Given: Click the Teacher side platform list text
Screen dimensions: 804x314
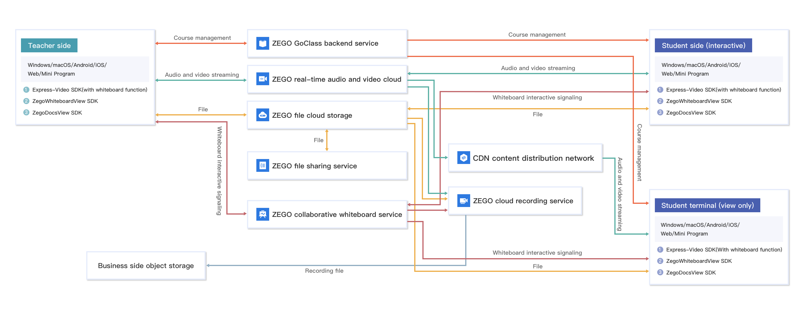Looking at the screenshot, I should (x=67, y=69).
